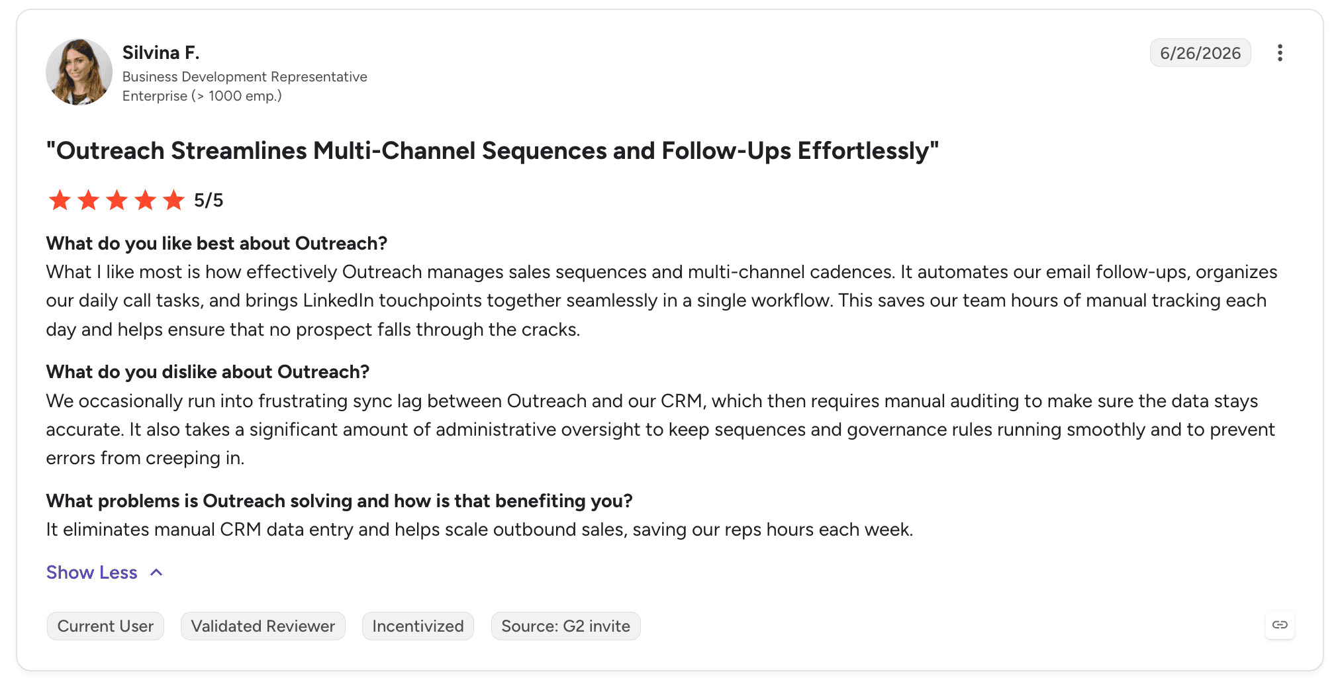Select the Validated Reviewer badge
Screen dimensions: 1340x682
click(x=263, y=626)
